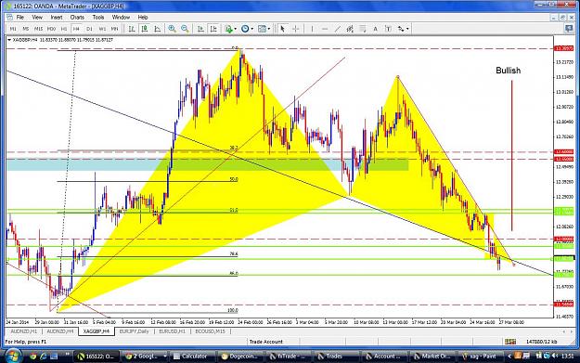The image size is (580, 363).
Task: Open the Tools menu
Action: coord(98,17)
